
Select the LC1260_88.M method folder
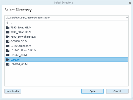tap(66, 55)
